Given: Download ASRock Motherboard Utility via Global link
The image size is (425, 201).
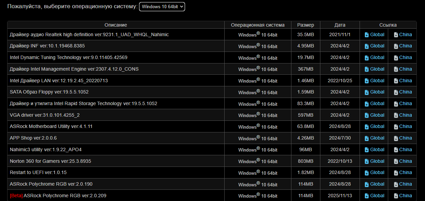Looking at the screenshot, I should point(377,126).
